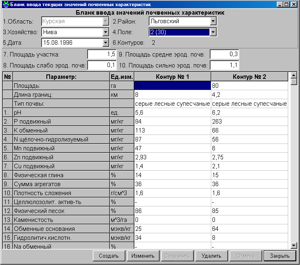Select the Район combo box showing Льговский
The width and height of the screenshot is (300, 265).
pos(182,21)
